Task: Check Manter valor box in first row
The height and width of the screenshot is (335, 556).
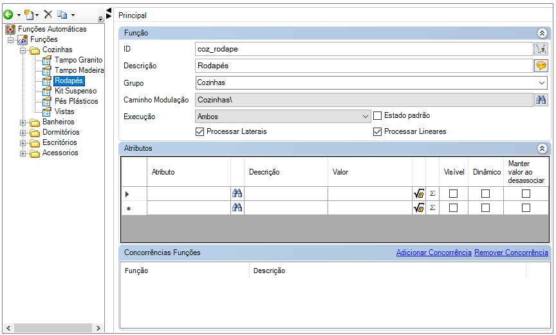Action: (x=526, y=194)
